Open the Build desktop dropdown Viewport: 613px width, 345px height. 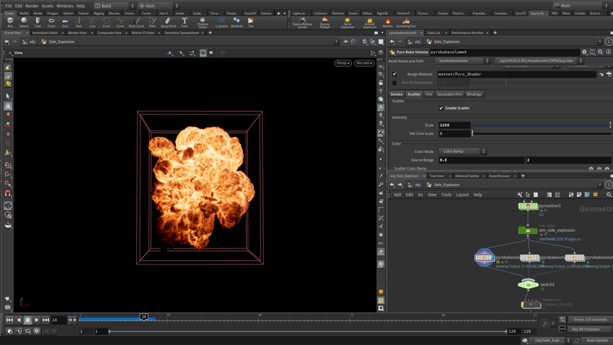point(114,5)
